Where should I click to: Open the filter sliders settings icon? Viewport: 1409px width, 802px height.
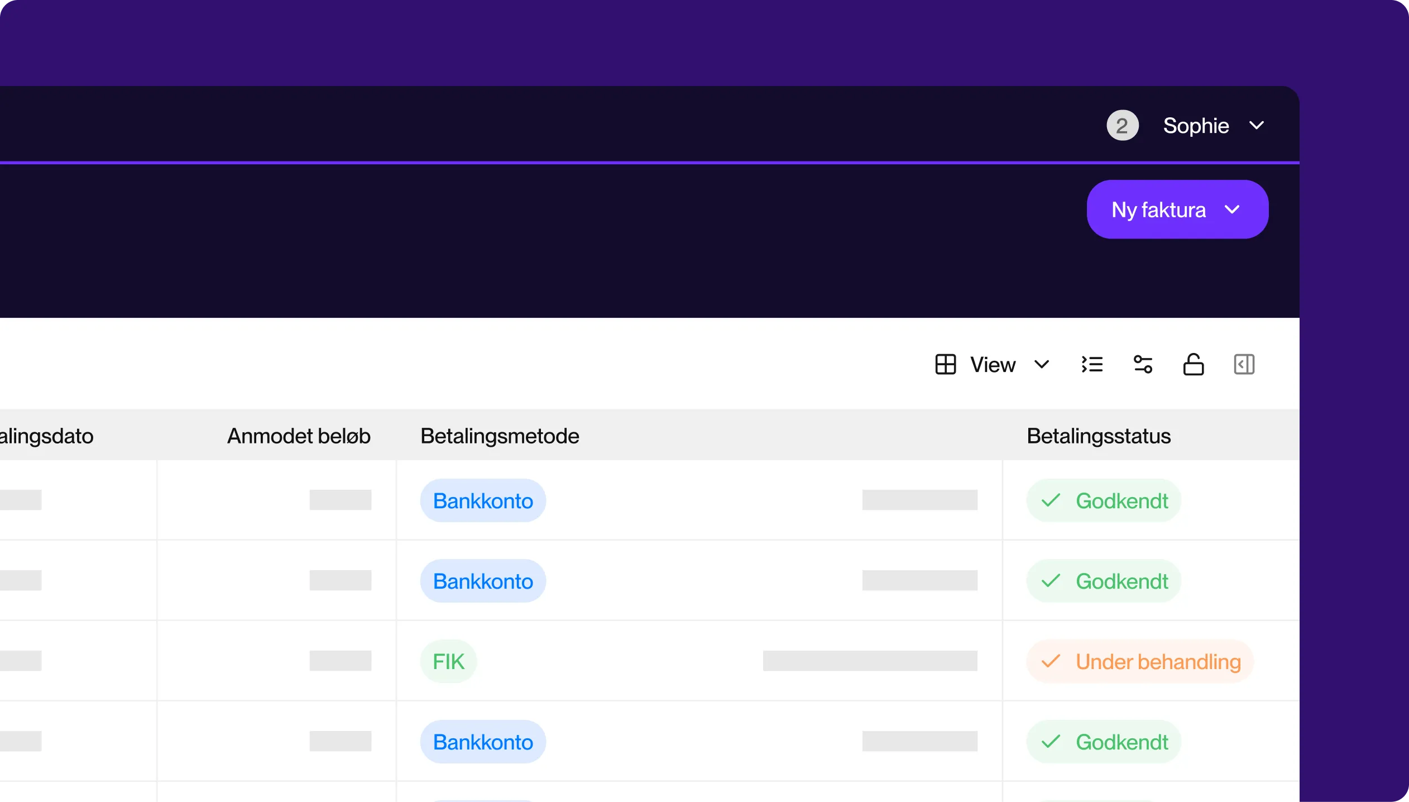pyautogui.click(x=1143, y=365)
